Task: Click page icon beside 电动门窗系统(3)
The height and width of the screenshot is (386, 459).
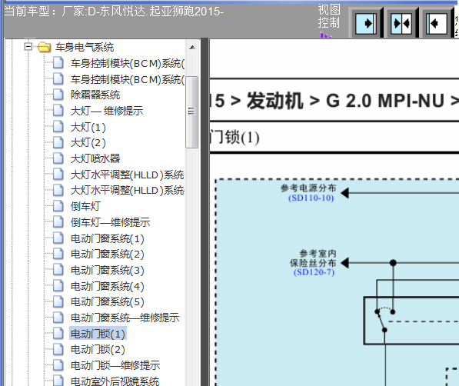Action: [x=58, y=270]
